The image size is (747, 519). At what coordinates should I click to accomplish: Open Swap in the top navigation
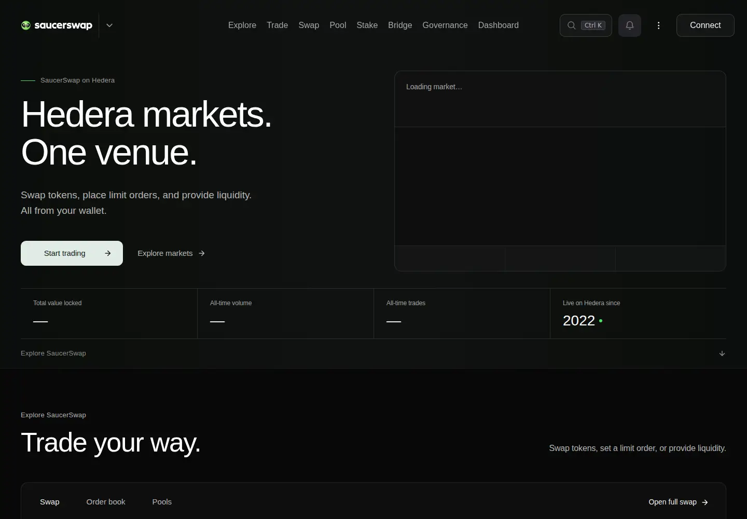309,25
